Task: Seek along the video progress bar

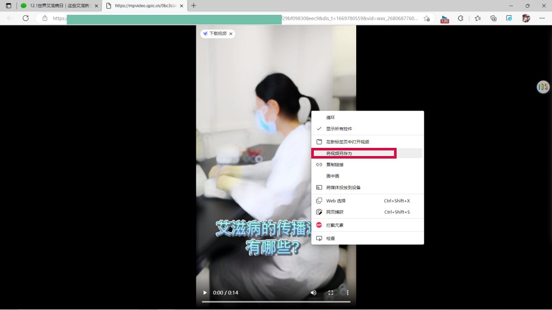Action: click(x=276, y=302)
